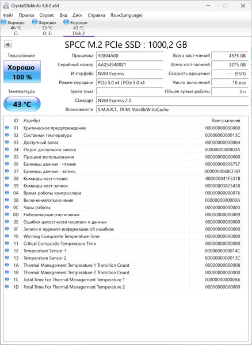
Task: Open the Язык(Language) menu
Action: click(x=127, y=15)
